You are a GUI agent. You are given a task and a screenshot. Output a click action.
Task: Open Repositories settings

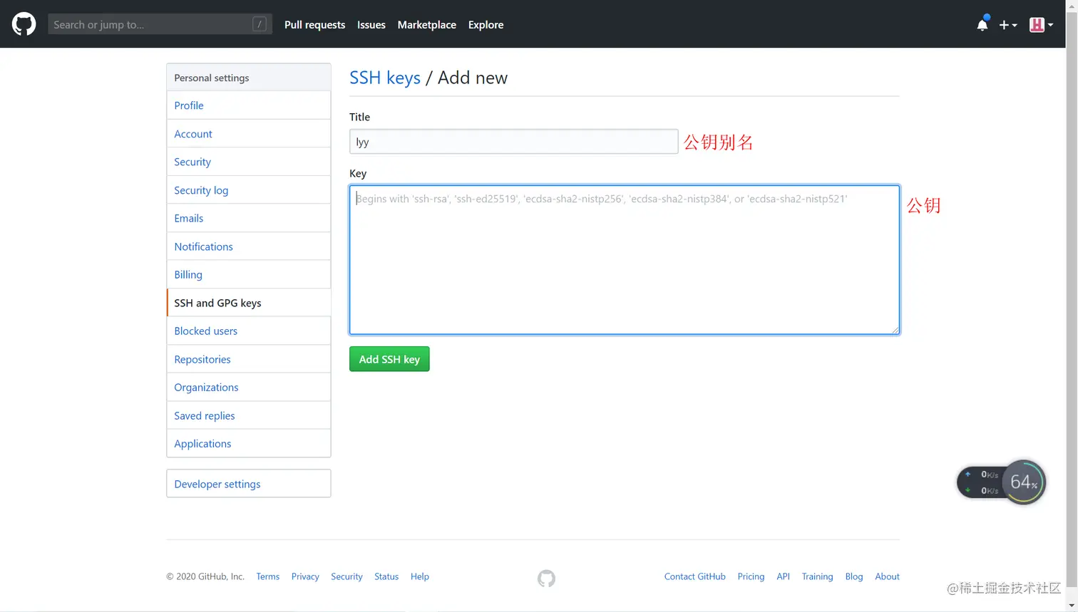click(x=248, y=359)
